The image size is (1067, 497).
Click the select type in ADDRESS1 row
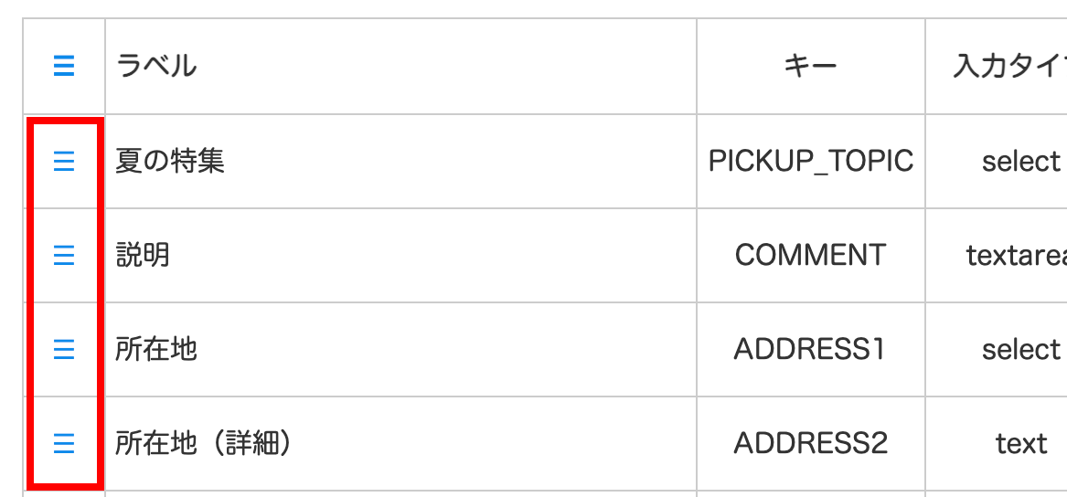coord(1020,350)
